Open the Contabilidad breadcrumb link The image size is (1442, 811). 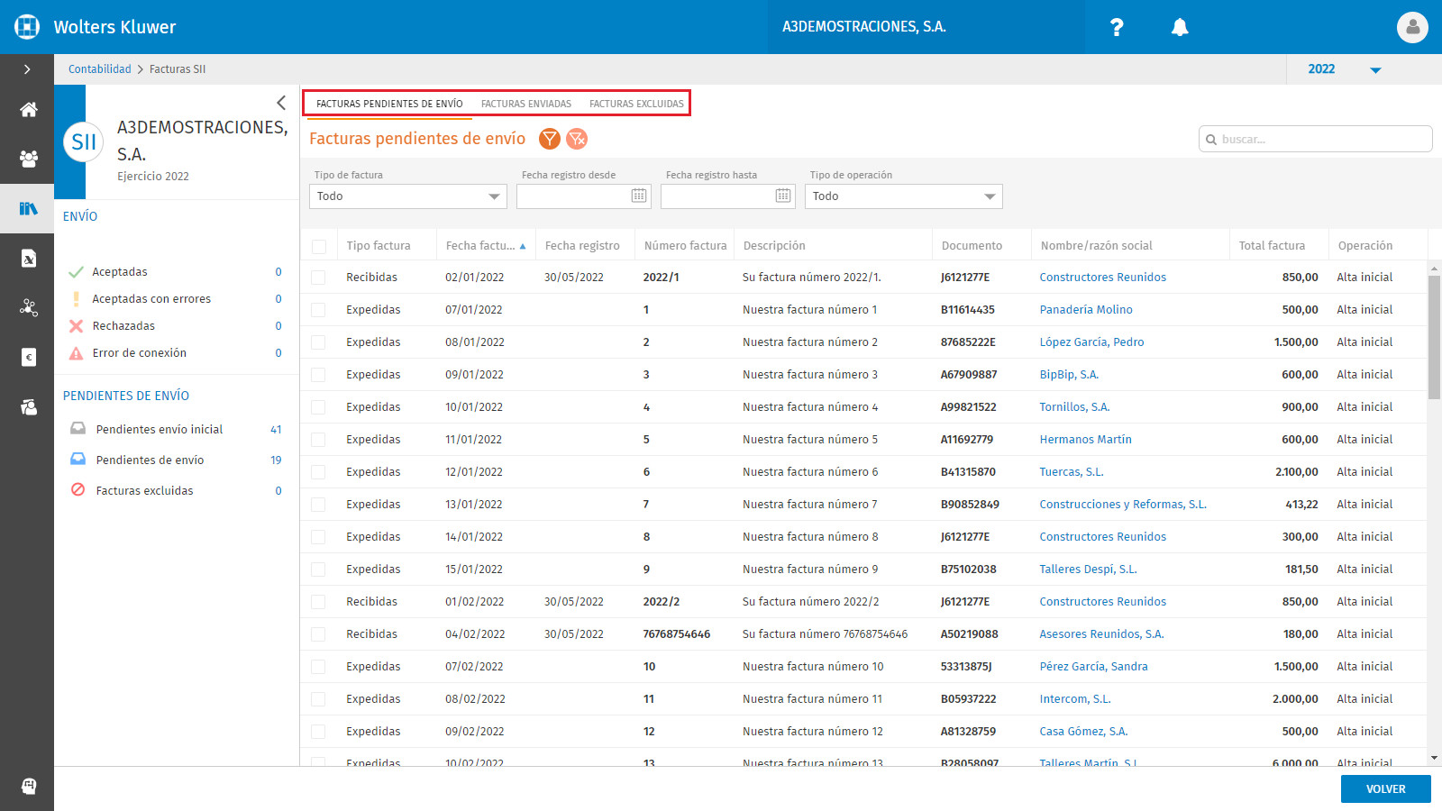100,69
